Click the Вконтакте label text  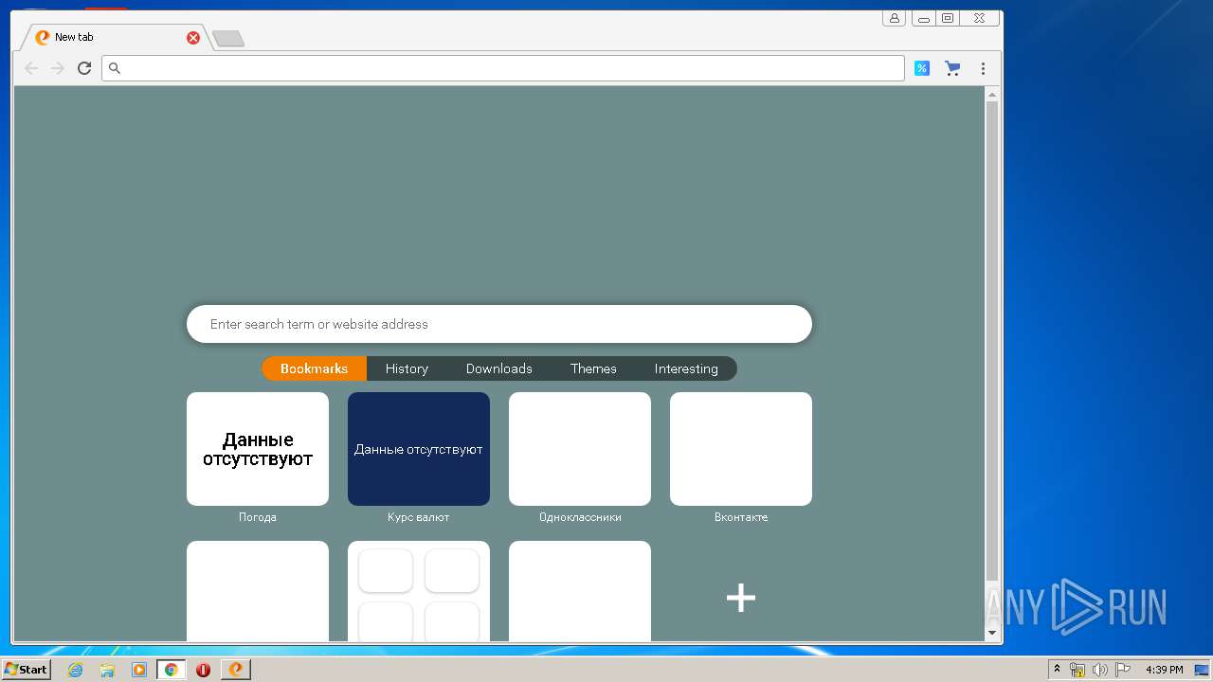click(741, 517)
